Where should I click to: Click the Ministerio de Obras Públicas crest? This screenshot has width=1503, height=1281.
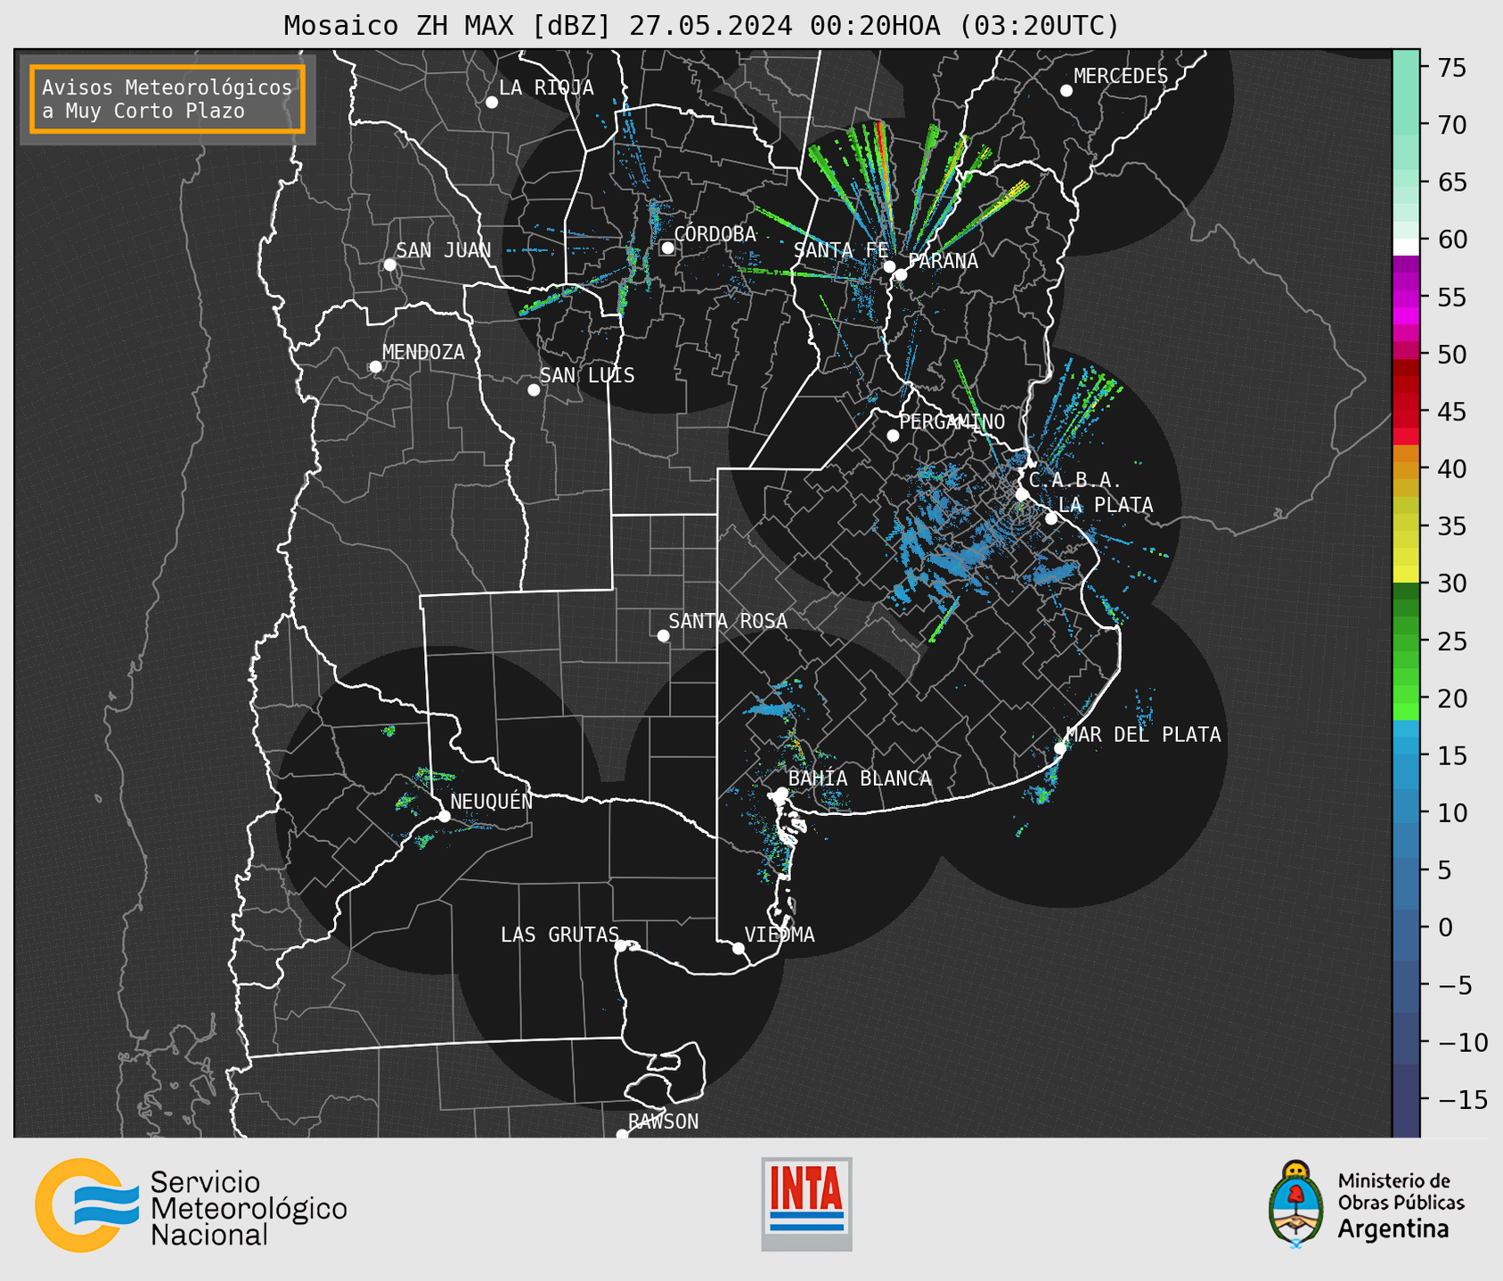click(1296, 1204)
